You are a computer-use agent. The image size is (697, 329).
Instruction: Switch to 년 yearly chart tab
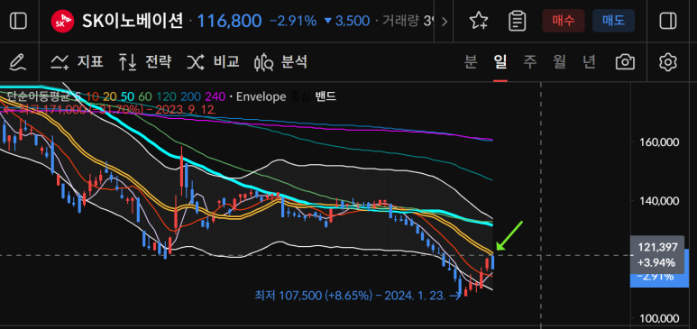(589, 62)
